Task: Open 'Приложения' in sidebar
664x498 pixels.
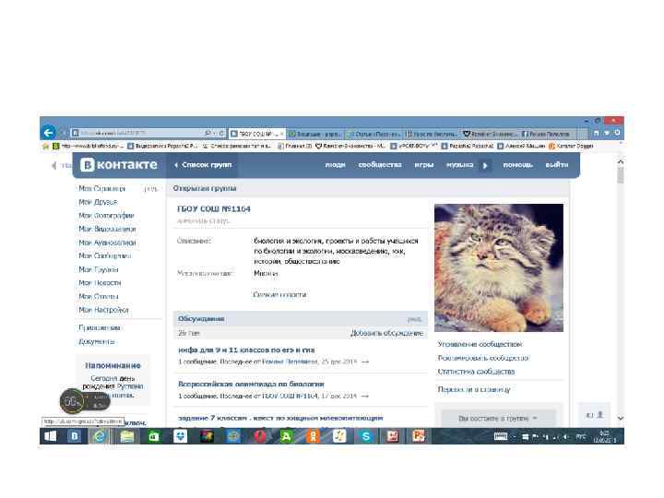Action: [100, 327]
